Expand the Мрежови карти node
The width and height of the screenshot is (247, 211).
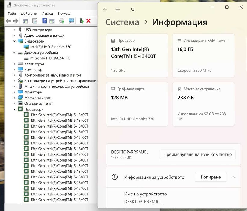(14, 98)
